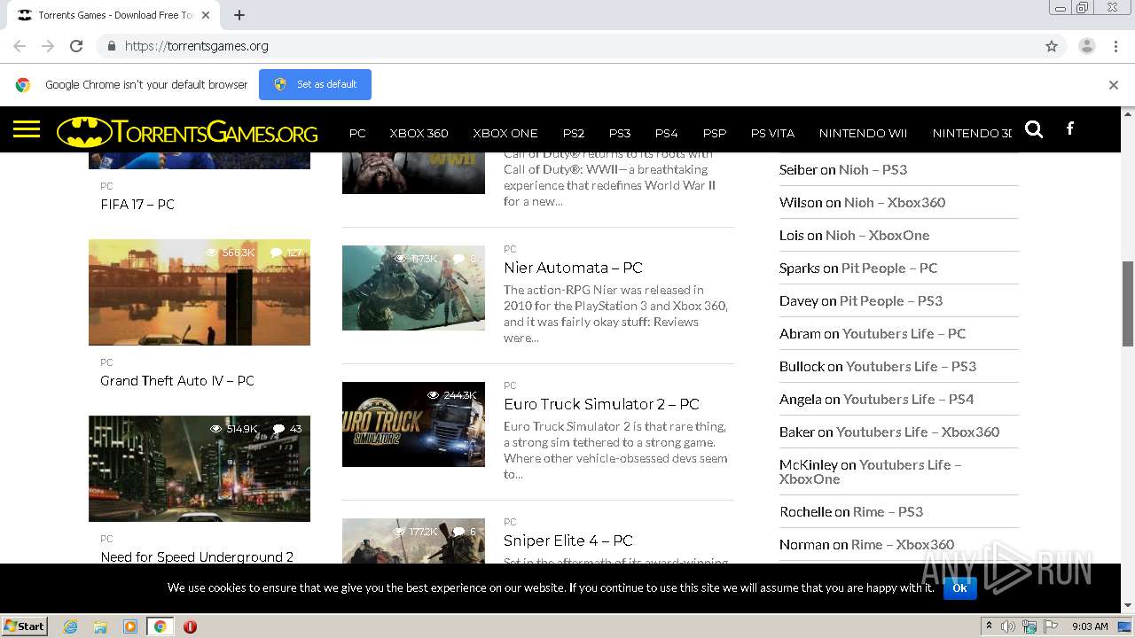
Task: Open the NINTENDO WII category
Action: [x=863, y=133]
